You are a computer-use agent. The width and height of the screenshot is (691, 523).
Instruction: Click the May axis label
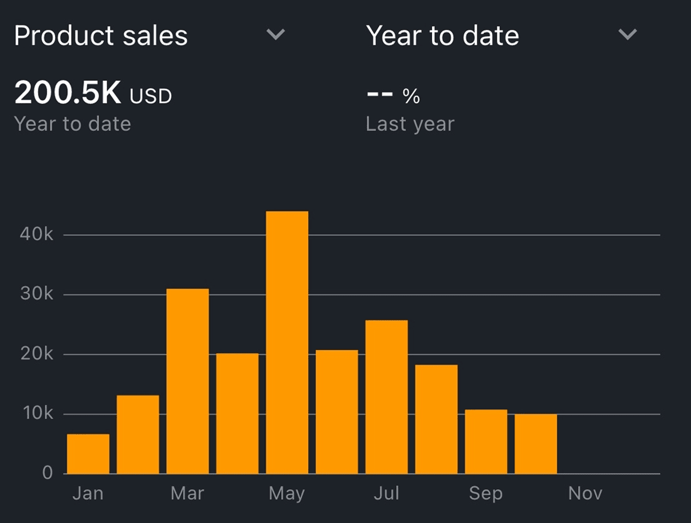(x=286, y=493)
